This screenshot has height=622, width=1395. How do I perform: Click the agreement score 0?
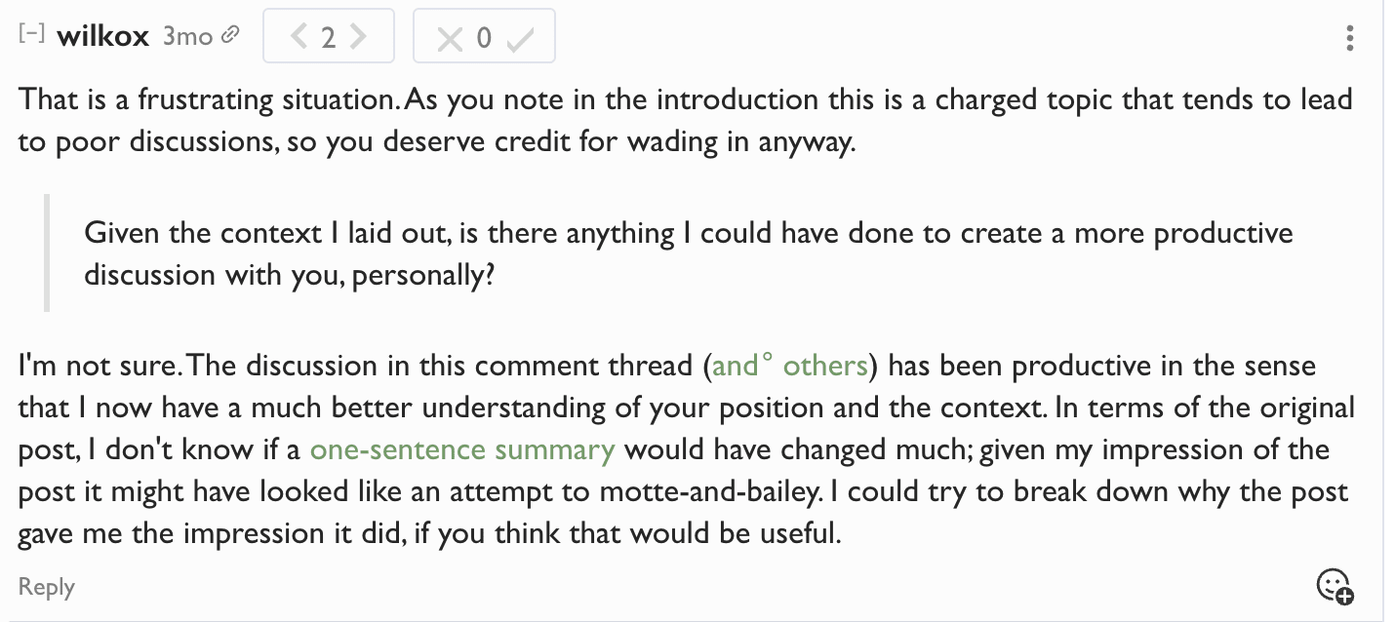pos(484,39)
